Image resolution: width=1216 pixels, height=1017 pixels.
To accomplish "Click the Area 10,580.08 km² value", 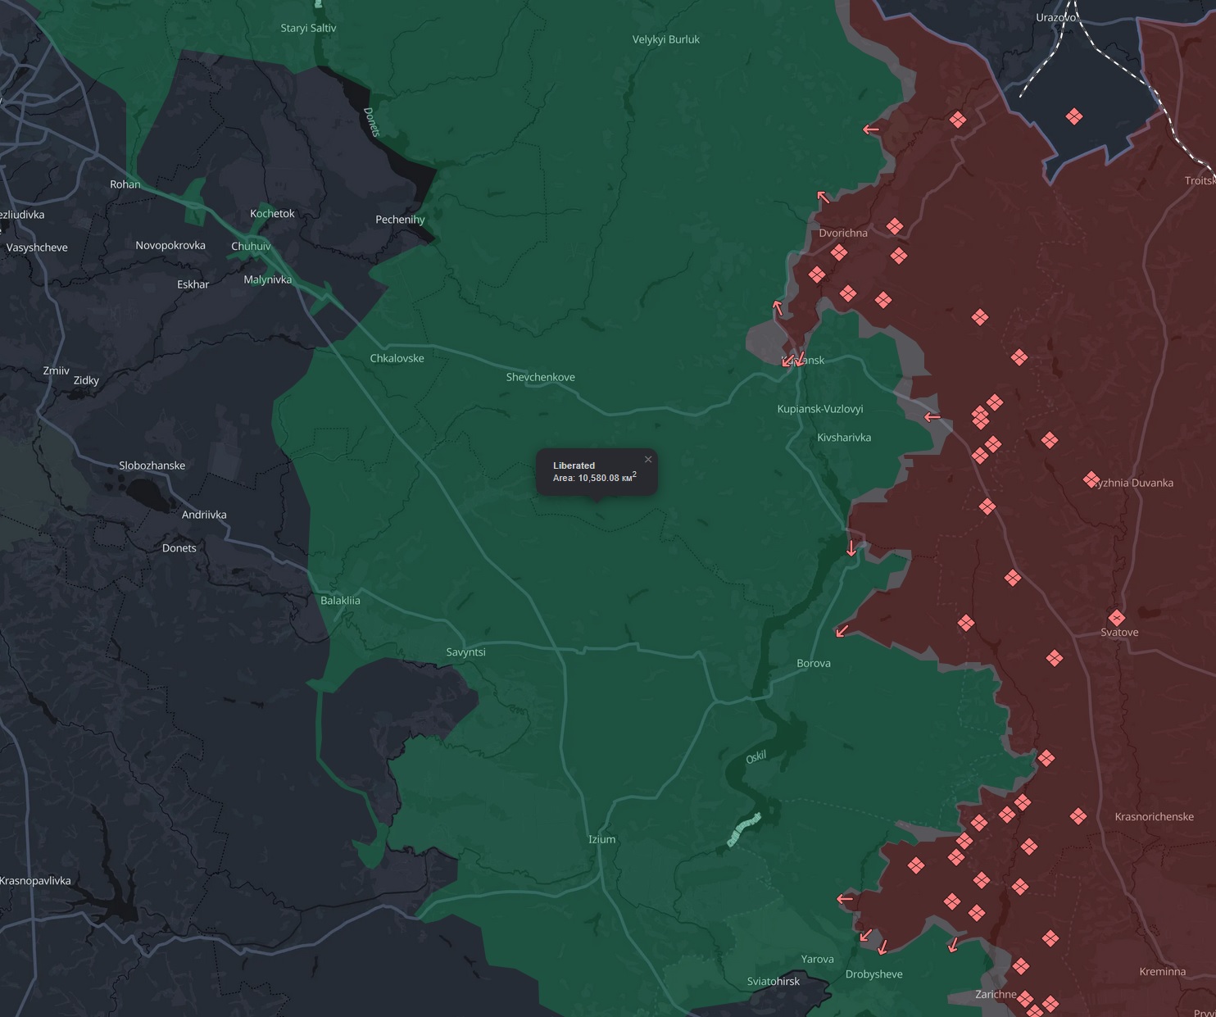I will point(595,477).
